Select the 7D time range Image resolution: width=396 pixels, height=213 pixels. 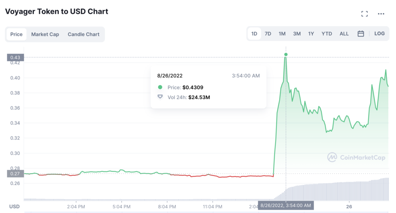[268, 34]
